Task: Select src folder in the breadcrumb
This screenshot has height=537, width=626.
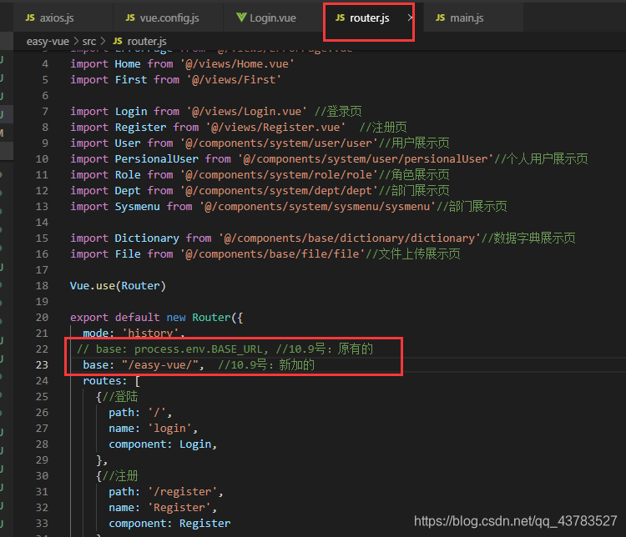Action: point(89,42)
